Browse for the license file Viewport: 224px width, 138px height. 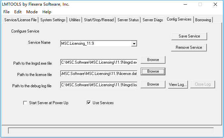pyautogui.click(x=153, y=71)
